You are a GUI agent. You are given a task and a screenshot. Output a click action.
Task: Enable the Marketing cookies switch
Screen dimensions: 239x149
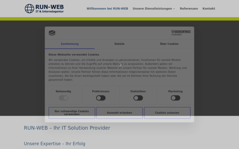175,98
